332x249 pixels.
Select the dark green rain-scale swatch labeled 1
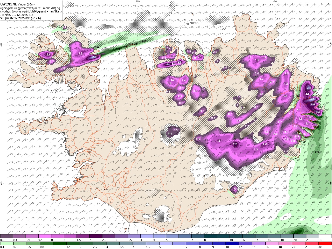point(60,243)
